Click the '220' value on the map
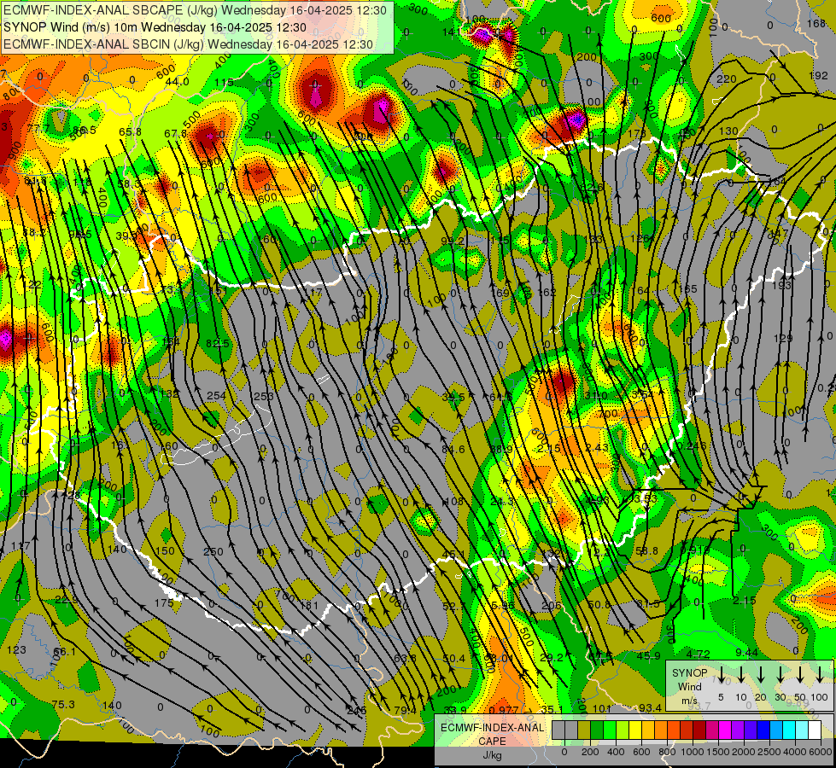Viewport: 836px width, 768px height. pyautogui.click(x=726, y=79)
